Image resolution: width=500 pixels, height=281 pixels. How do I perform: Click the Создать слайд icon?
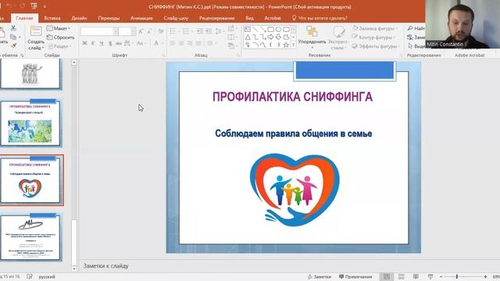pyautogui.click(x=36, y=31)
